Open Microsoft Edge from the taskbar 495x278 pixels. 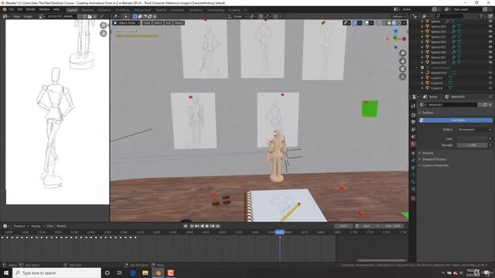[x=132, y=273]
